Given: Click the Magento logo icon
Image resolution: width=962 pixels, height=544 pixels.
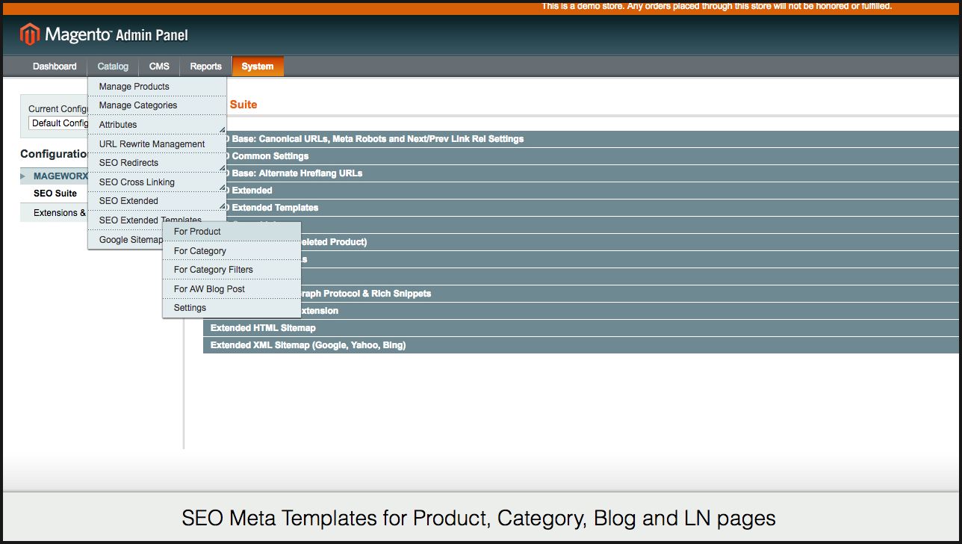Looking at the screenshot, I should 29,34.
